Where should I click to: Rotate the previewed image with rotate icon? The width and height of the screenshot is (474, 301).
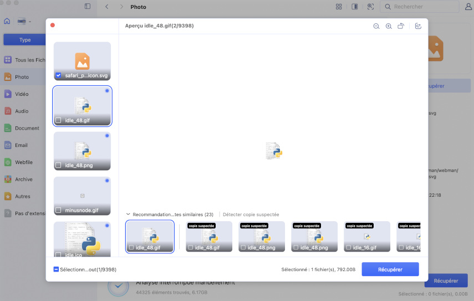pos(401,26)
